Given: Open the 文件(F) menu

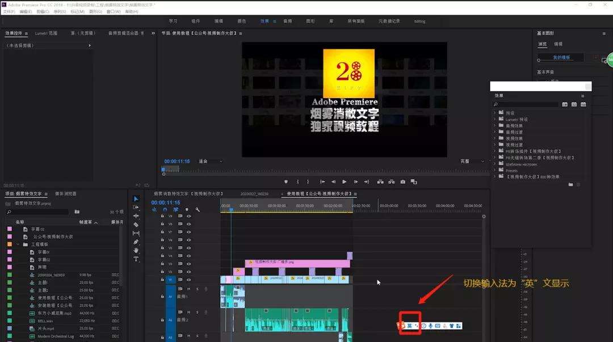Looking at the screenshot, I should (x=9, y=12).
